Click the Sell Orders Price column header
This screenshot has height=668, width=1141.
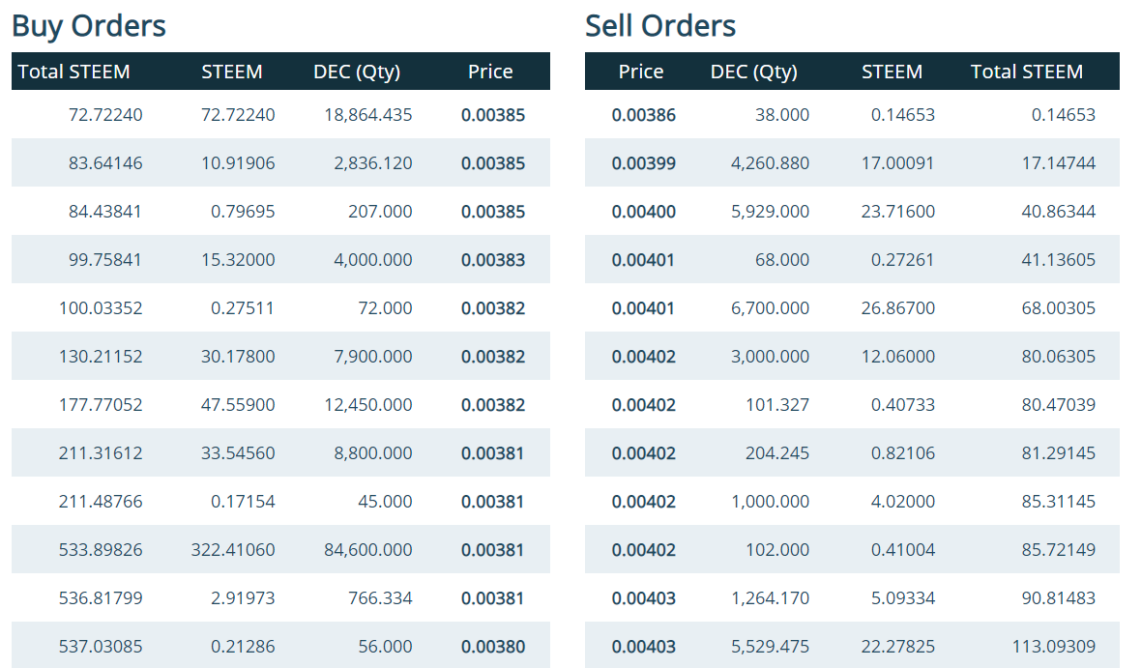click(641, 72)
